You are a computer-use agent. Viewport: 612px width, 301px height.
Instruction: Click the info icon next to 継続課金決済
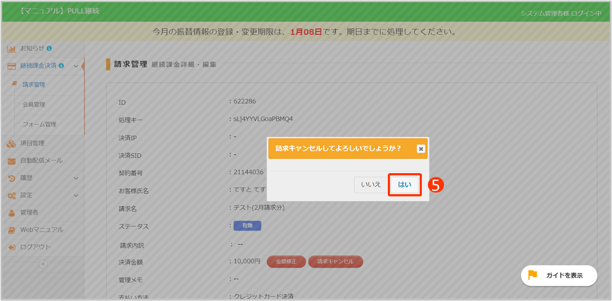pyautogui.click(x=61, y=66)
